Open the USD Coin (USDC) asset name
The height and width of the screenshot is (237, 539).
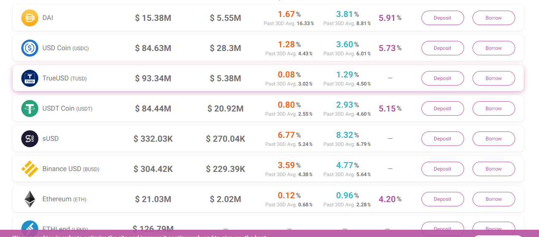click(66, 48)
